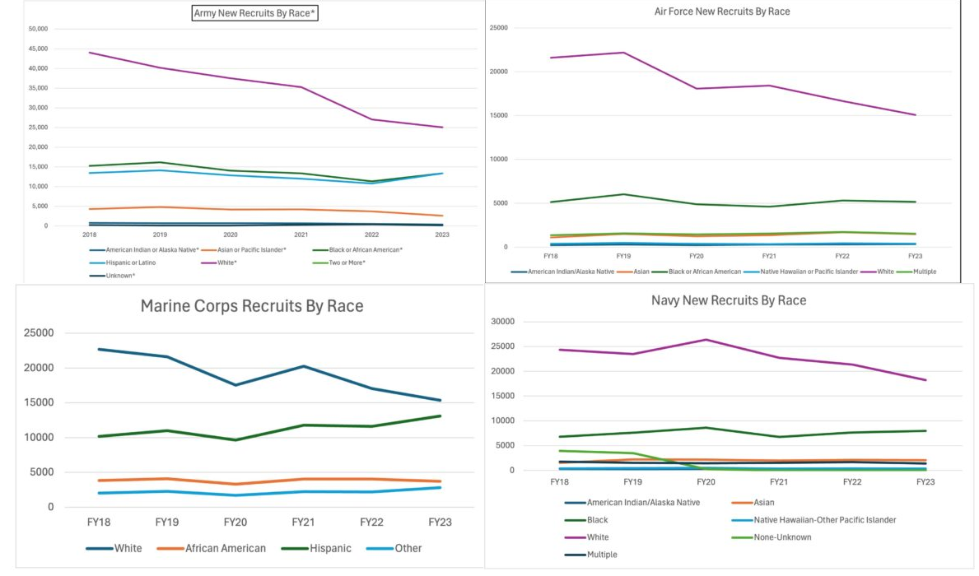Click 'FY21' on the Navy x-axis
The height and width of the screenshot is (576, 979).
click(779, 481)
